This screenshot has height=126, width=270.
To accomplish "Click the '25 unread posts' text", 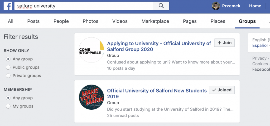I will click(123, 115).
